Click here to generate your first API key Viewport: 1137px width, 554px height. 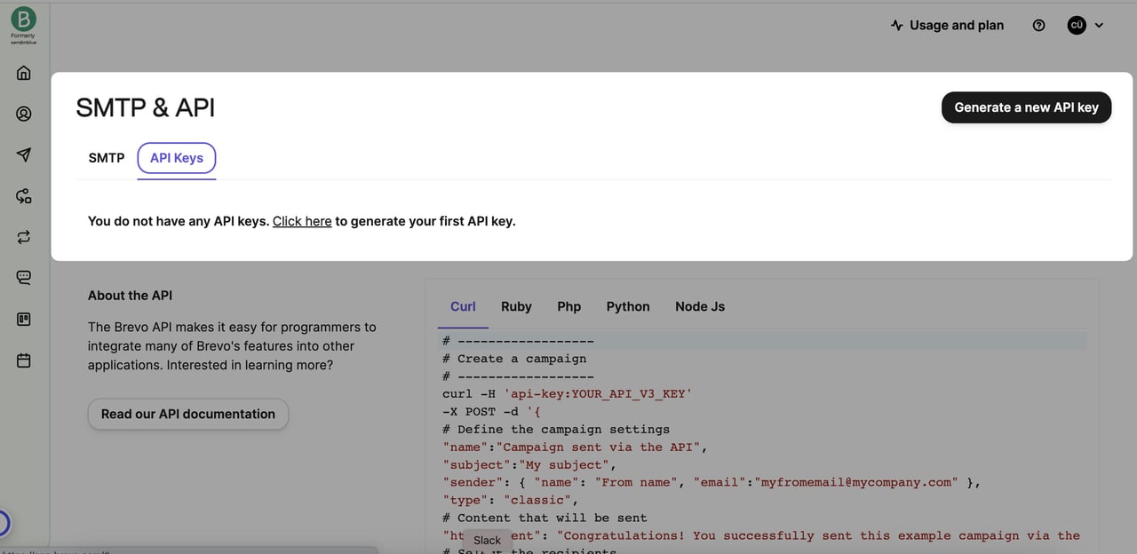pos(301,221)
